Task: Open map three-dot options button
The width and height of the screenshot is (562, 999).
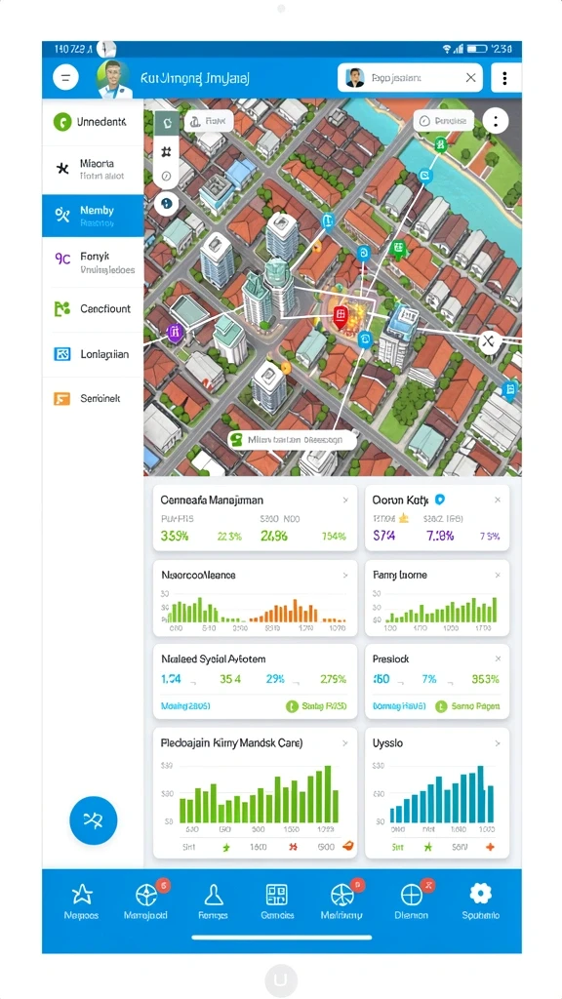Action: (495, 120)
